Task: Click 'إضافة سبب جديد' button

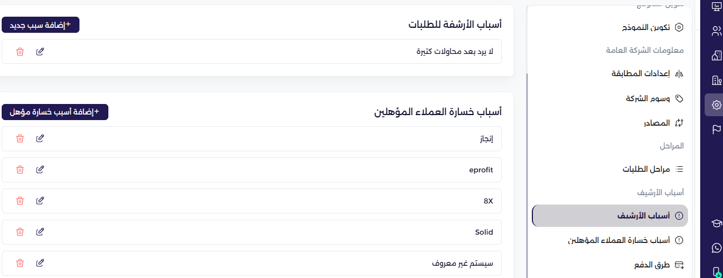Action: click(x=41, y=25)
